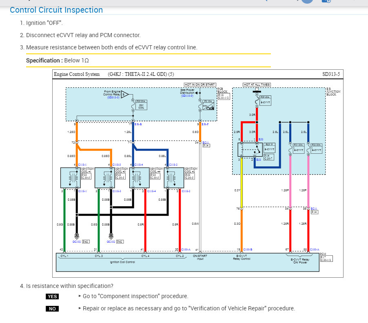Open the SD110-9 power distribution link

pos(187,96)
